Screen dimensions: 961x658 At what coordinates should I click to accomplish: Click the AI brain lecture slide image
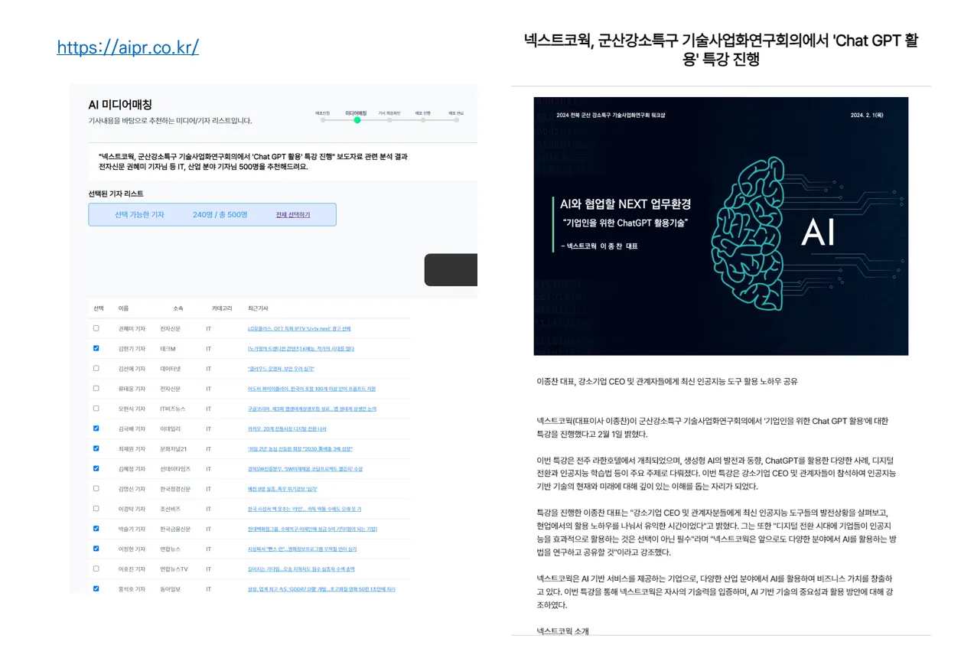[721, 226]
